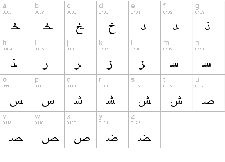Image resolution: width=225 pixels, height=162 pixels.
Task: Choose the glyph mapped to d 0100
Action: [x=113, y=20]
